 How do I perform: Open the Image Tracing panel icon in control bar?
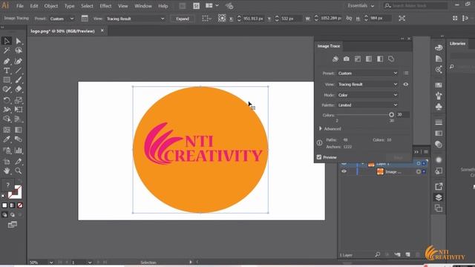pos(85,19)
